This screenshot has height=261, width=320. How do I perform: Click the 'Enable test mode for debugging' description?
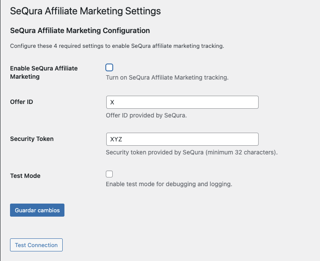point(169,184)
